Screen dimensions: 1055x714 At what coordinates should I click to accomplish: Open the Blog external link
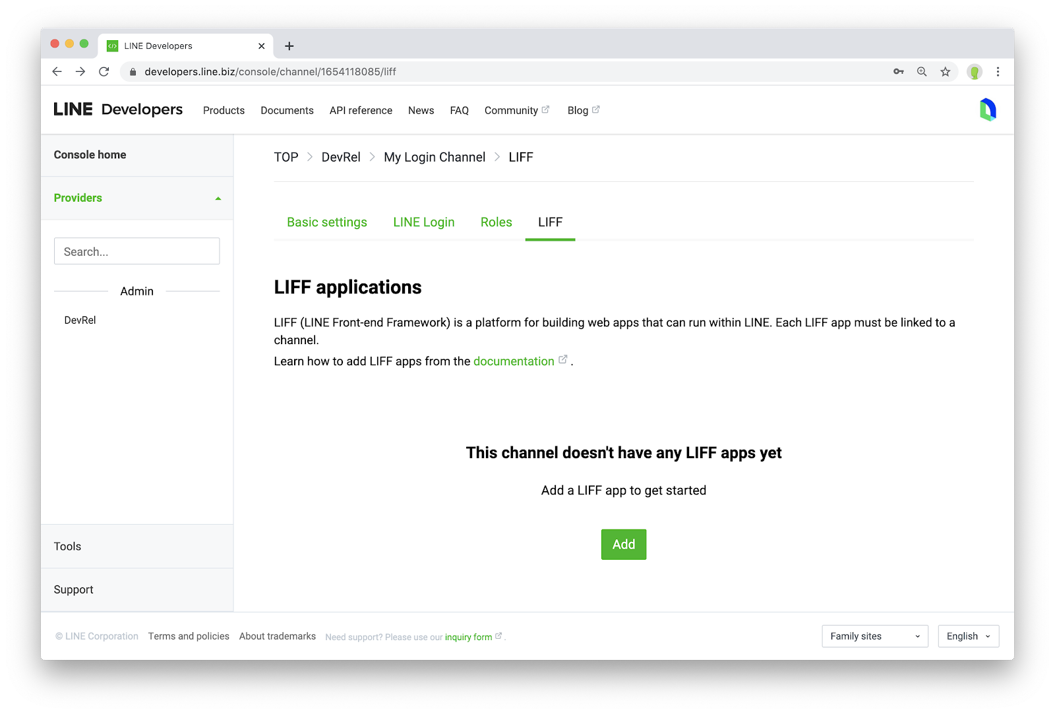pos(584,111)
